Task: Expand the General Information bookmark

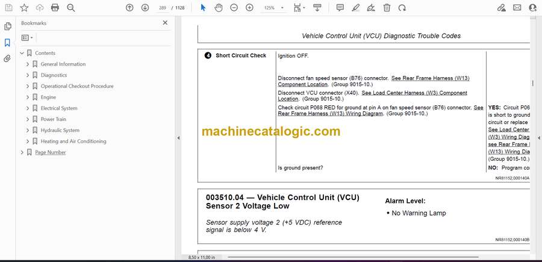Action: click(28, 64)
